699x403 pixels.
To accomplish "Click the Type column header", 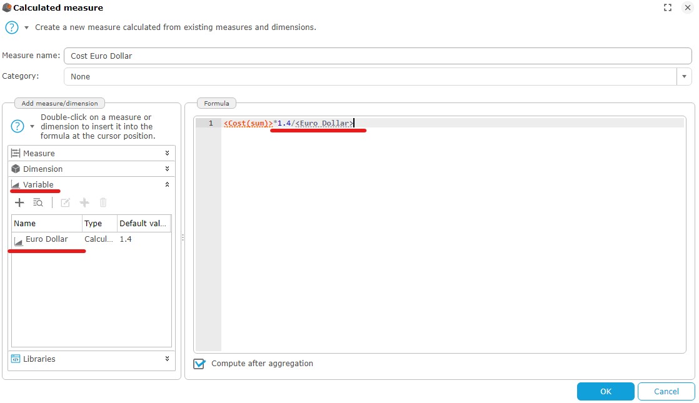I will click(99, 223).
